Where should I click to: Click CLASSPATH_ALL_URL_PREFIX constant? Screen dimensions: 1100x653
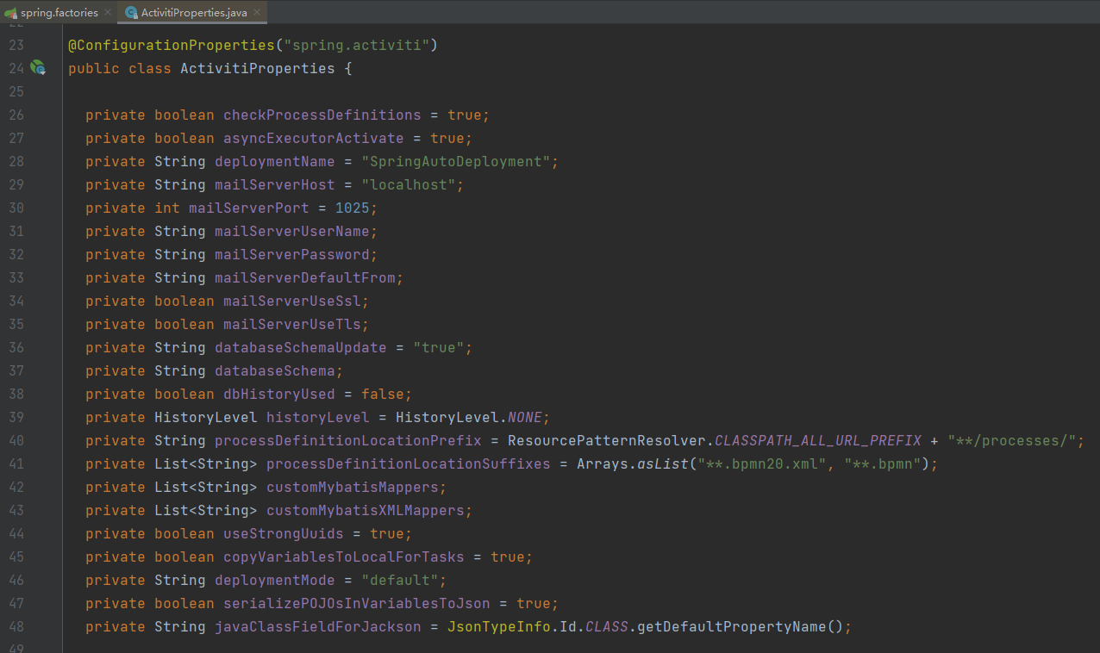pos(818,440)
